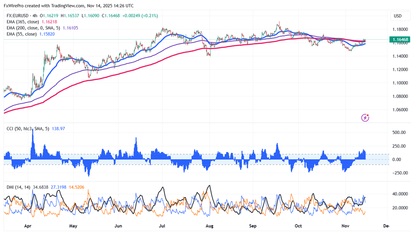Select the EMA (200, close, 0, SMA, 5) legend
This screenshot has height=232, width=411.
click(33, 28)
